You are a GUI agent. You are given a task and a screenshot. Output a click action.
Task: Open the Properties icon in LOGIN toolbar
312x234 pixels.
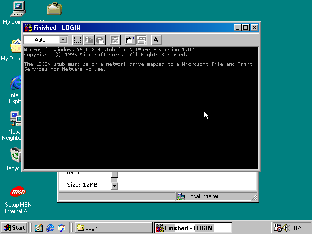(130, 40)
